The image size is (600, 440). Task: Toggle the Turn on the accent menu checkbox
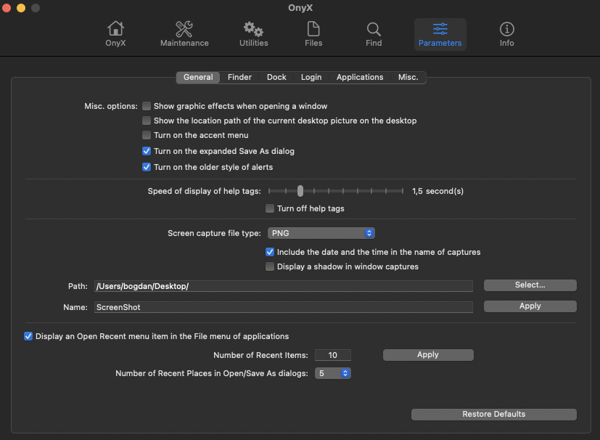(x=147, y=135)
